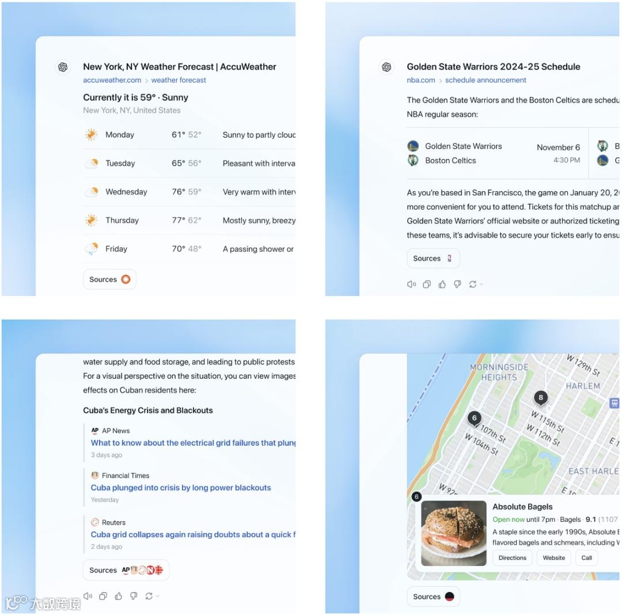The width and height of the screenshot is (622, 615).
Task: Click thumbs up under Cuba answer
Action: pos(118,596)
